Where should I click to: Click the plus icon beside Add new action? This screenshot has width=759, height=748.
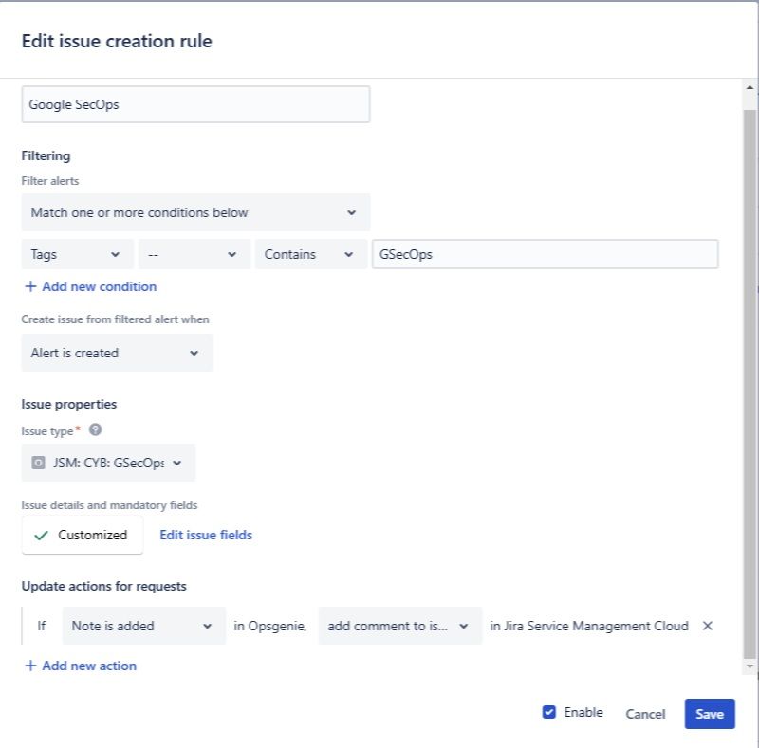[30, 666]
